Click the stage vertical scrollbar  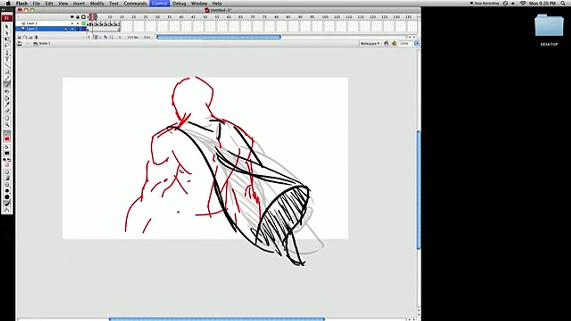pyautogui.click(x=418, y=189)
